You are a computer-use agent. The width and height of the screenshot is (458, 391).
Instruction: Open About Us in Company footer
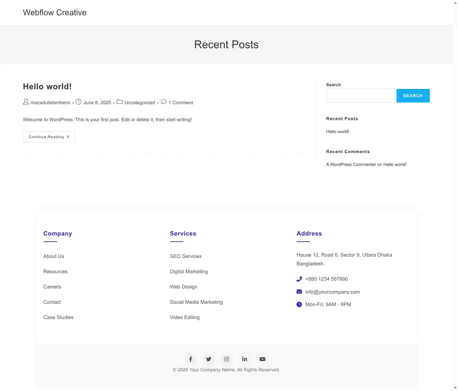click(54, 256)
